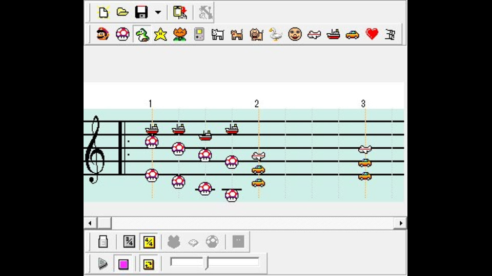
Task: Set time signature to 3/4
Action: tap(129, 242)
